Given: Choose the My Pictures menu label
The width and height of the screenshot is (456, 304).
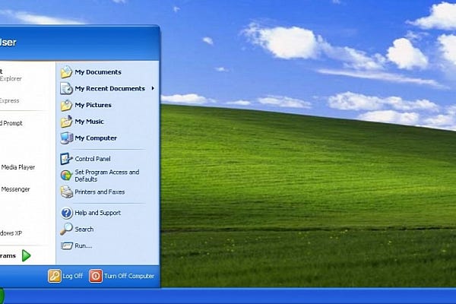Looking at the screenshot, I should [93, 105].
